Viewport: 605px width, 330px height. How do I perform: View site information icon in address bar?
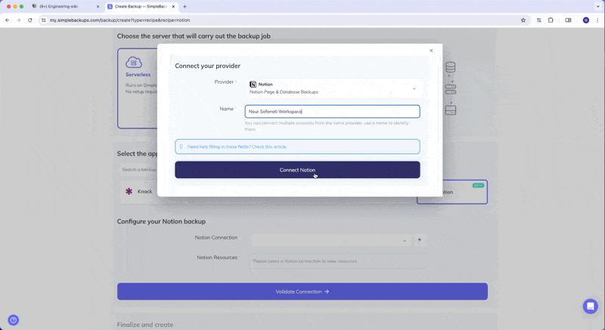pyautogui.click(x=43, y=20)
